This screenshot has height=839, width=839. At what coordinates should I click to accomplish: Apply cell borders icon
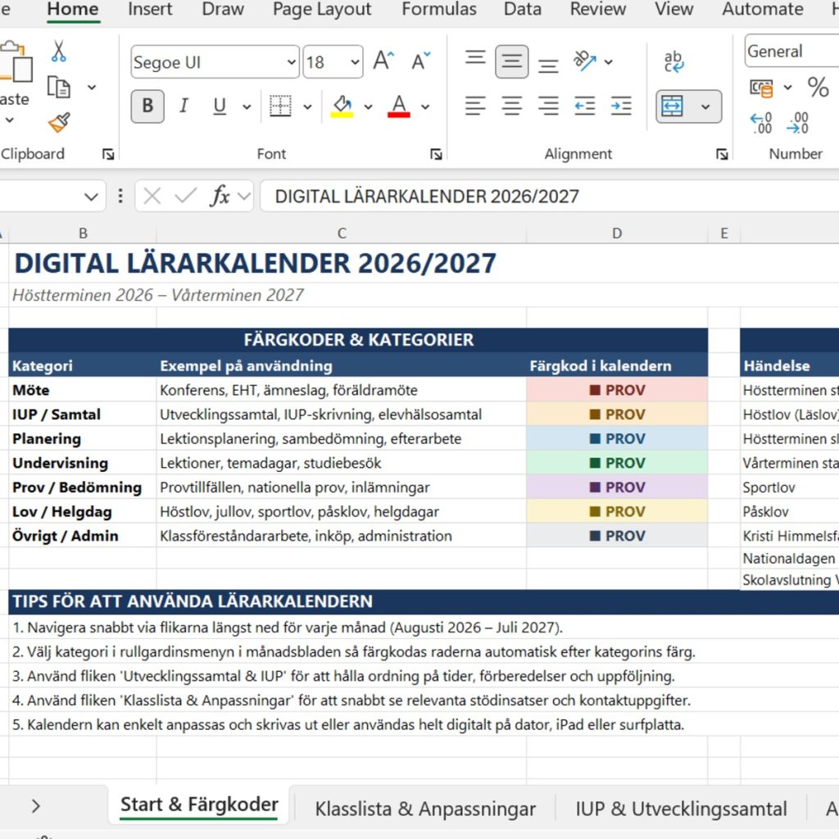click(280, 106)
